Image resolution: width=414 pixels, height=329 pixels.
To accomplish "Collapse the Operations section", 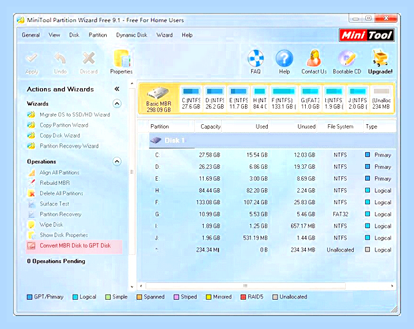I will 117,161.
